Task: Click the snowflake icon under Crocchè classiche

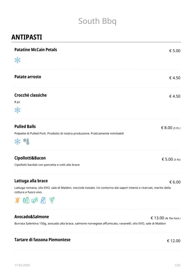Action: point(18,110)
